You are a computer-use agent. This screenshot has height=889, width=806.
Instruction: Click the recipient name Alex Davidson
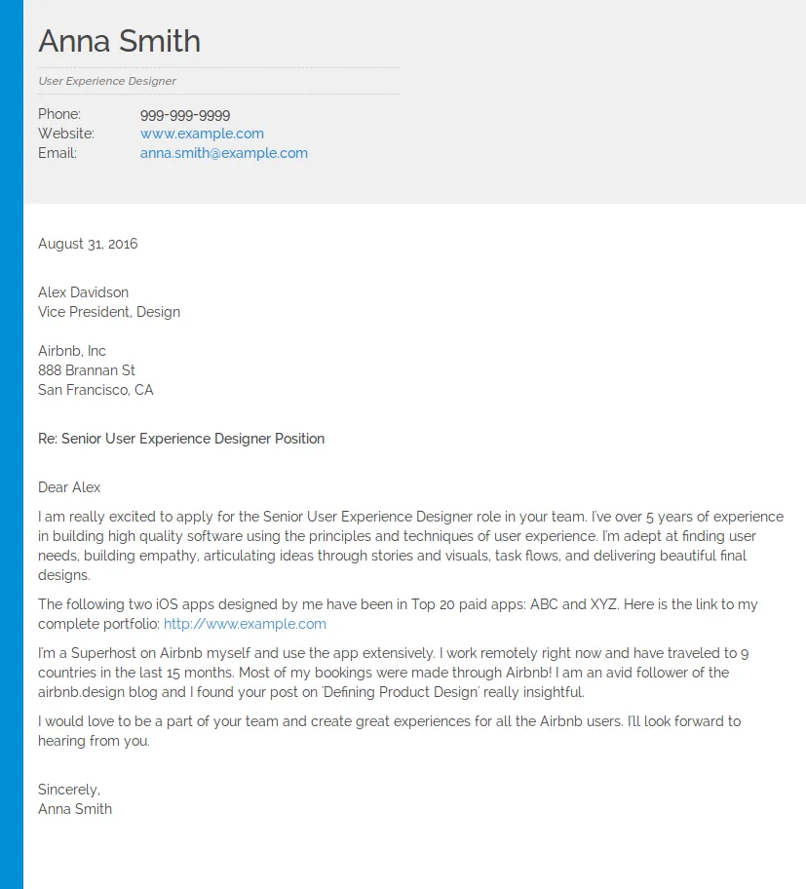83,292
